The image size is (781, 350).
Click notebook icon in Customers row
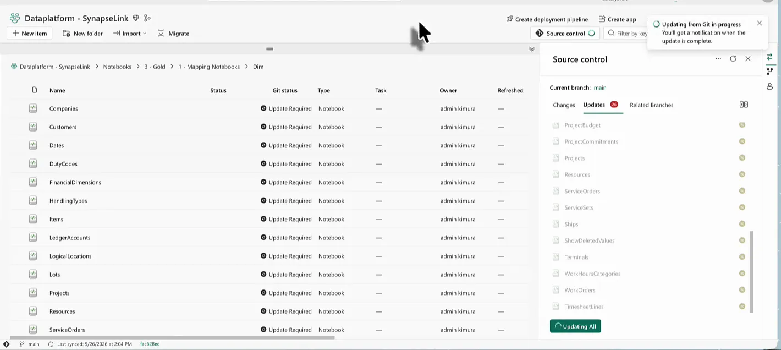[x=33, y=127]
